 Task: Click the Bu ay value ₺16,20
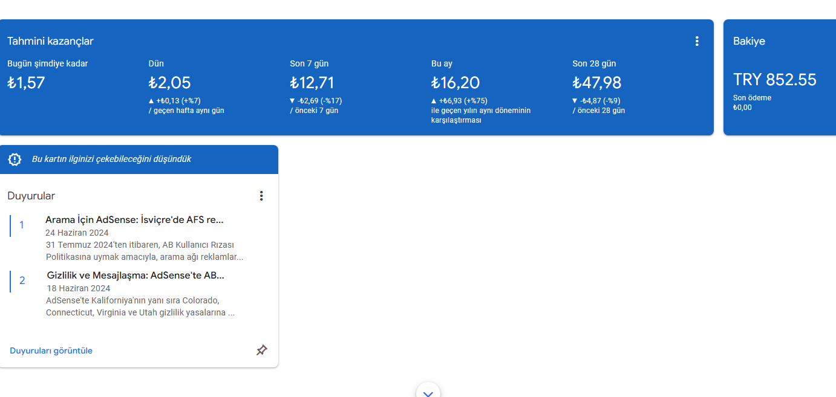[456, 83]
